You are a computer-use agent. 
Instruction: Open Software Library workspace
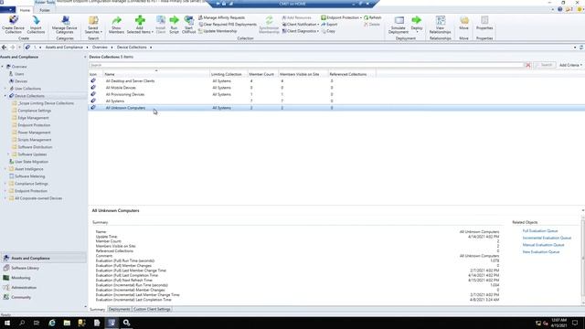25,268
